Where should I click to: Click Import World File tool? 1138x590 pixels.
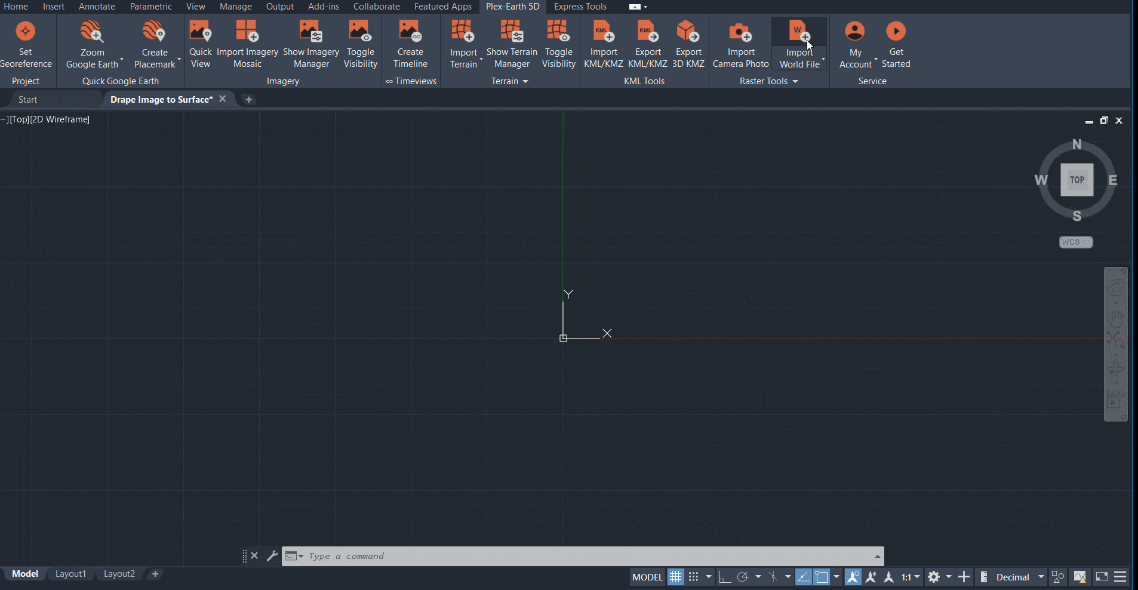[799, 44]
